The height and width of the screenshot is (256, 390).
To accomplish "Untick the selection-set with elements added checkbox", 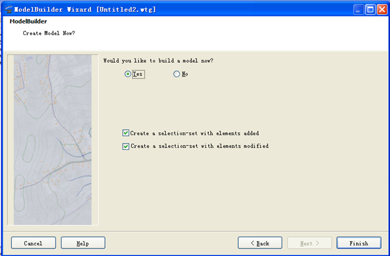I will (126, 134).
